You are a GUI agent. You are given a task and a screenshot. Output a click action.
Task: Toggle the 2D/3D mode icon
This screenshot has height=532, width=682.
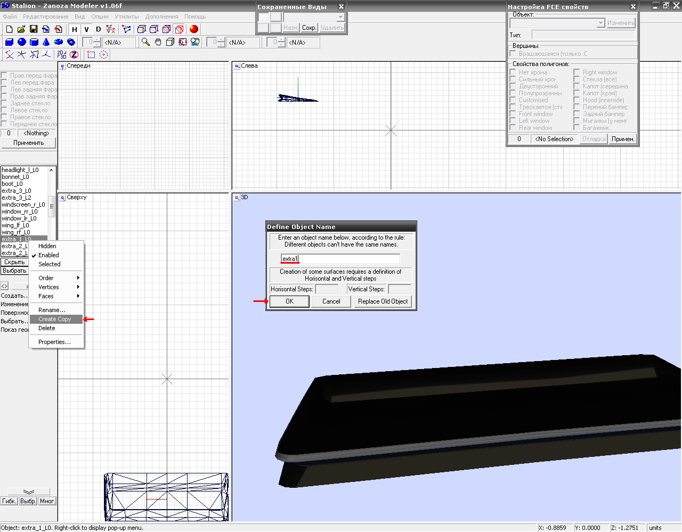(x=62, y=54)
